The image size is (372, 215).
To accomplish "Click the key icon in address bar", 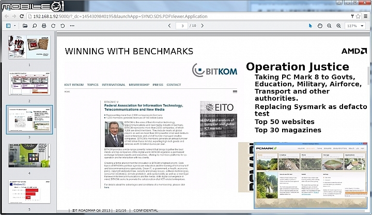I will click(352, 16).
